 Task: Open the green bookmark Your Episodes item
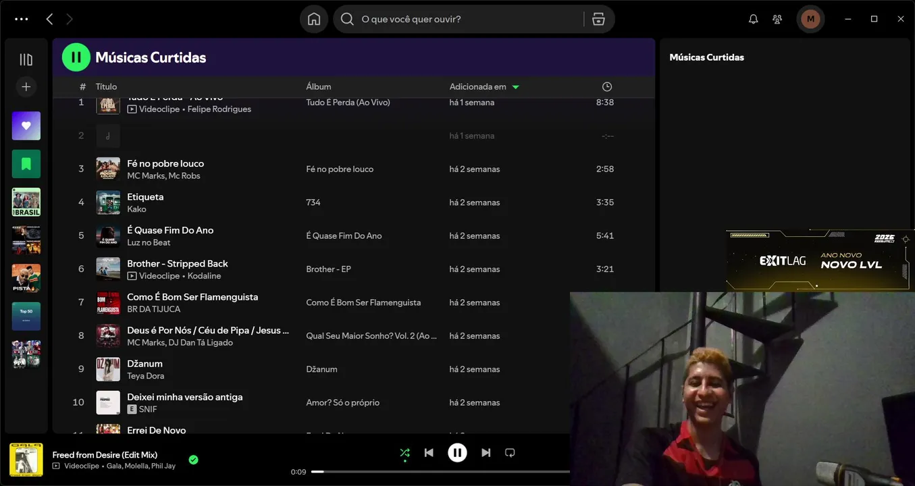(26, 163)
